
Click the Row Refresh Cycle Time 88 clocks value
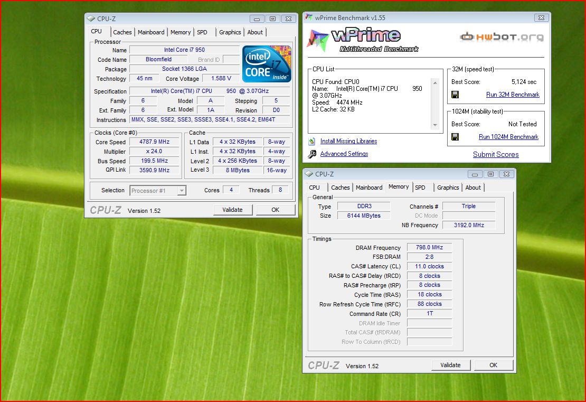click(429, 304)
